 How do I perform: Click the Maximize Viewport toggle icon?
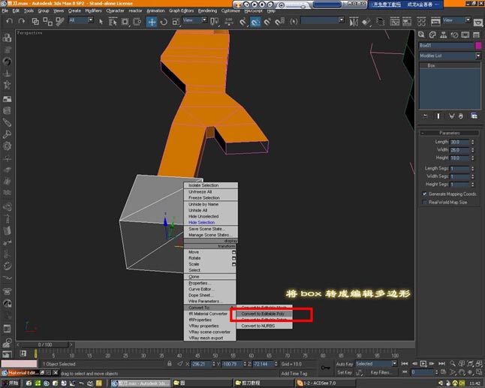pyautogui.click(x=479, y=372)
